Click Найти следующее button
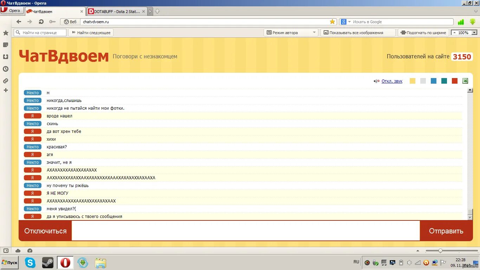The image size is (480, 270). (x=91, y=33)
